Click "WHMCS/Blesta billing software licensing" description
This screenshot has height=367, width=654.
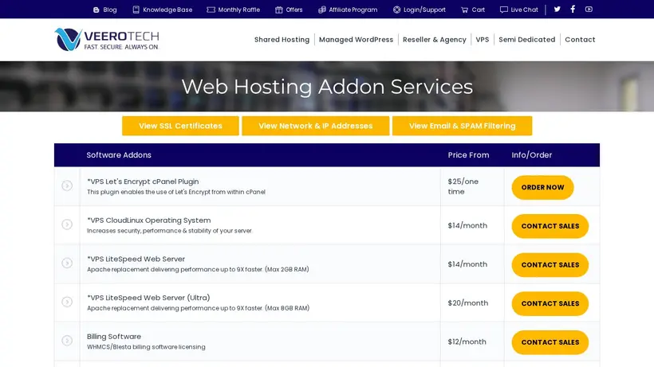click(x=146, y=346)
